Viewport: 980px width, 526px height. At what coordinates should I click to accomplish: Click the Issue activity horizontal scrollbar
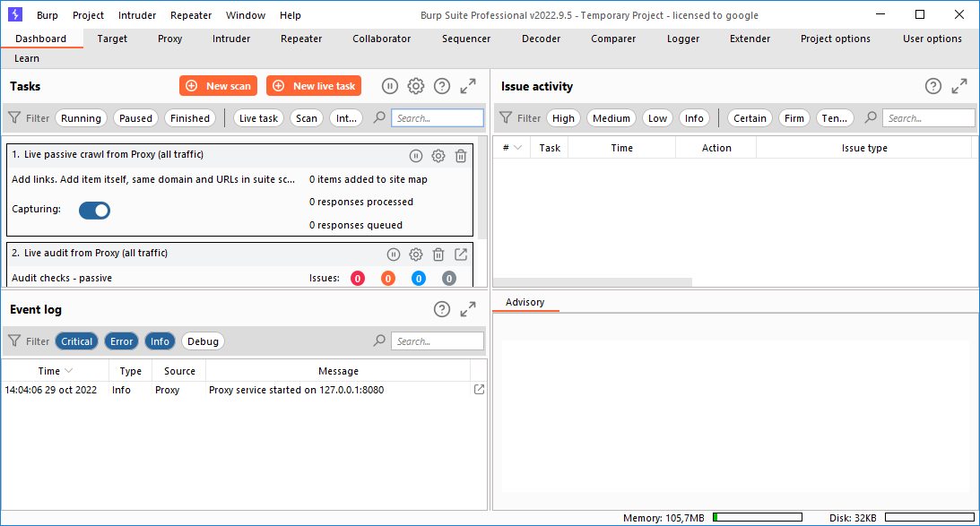click(x=593, y=282)
